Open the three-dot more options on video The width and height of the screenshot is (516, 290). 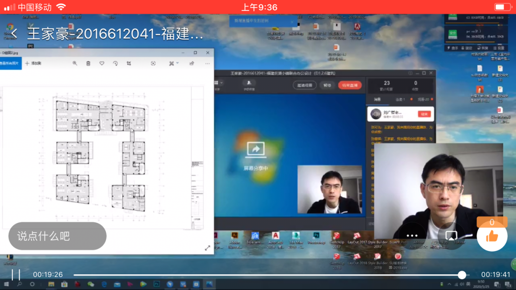coord(412,236)
